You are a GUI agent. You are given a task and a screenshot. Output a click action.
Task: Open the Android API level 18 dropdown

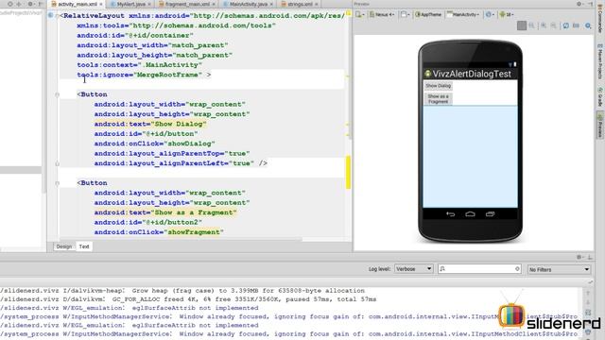pyautogui.click(x=507, y=15)
